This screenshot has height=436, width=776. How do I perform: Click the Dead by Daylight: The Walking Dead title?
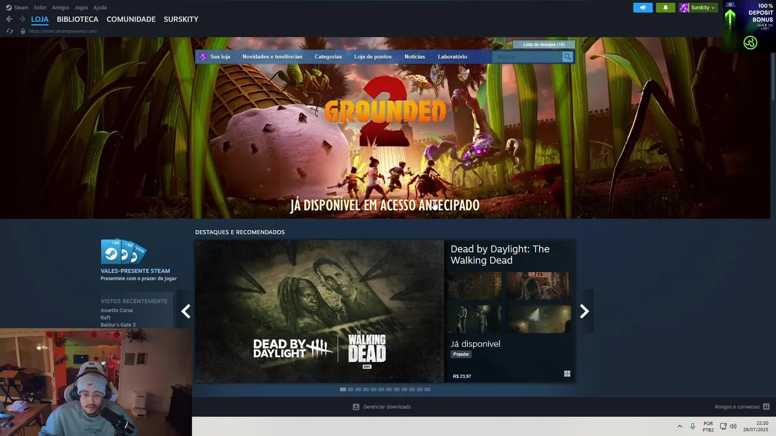[x=500, y=254]
